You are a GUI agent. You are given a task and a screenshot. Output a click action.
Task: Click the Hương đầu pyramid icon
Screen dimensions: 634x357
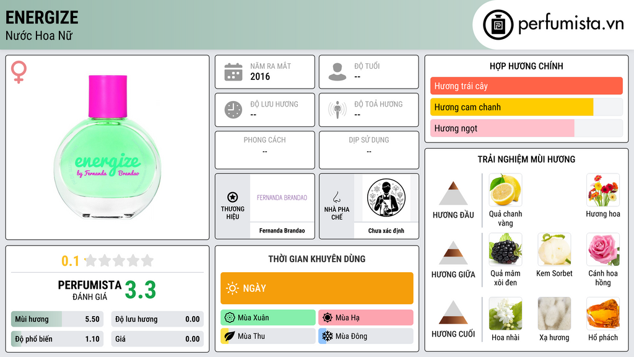click(x=453, y=193)
